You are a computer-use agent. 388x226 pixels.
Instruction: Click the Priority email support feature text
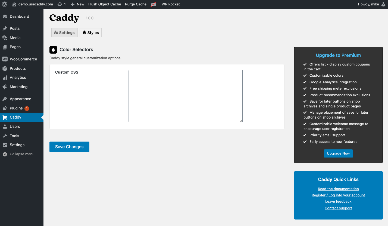327,135
